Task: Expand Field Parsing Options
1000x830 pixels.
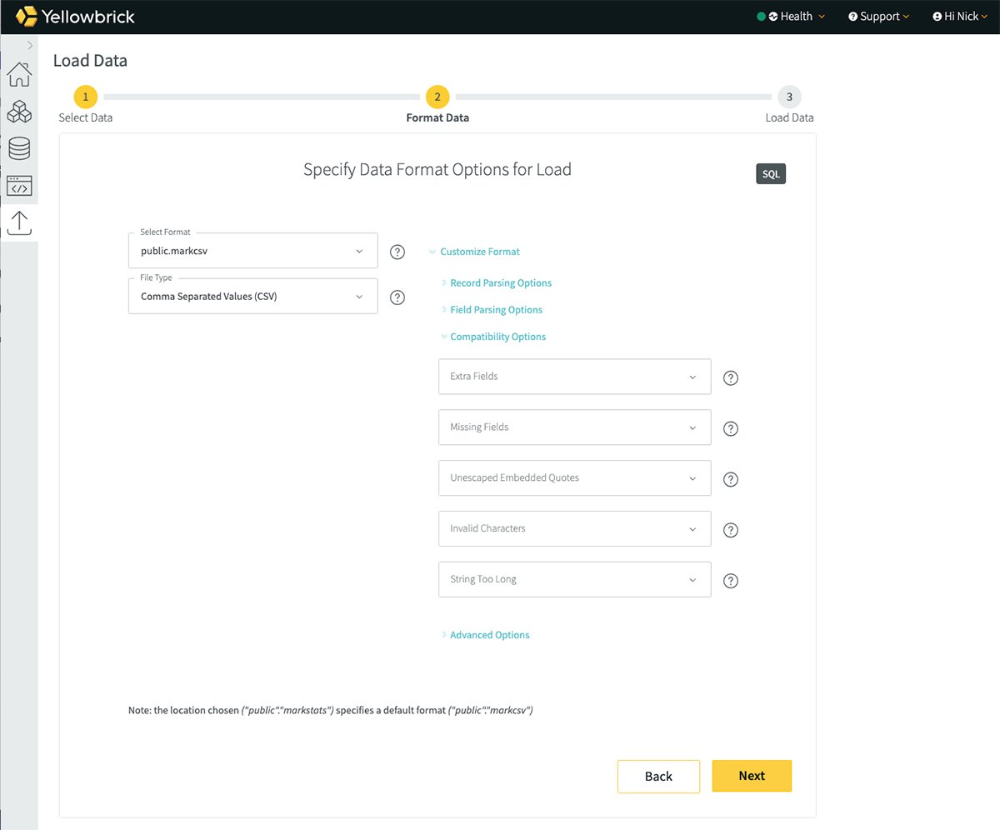Action: point(492,310)
